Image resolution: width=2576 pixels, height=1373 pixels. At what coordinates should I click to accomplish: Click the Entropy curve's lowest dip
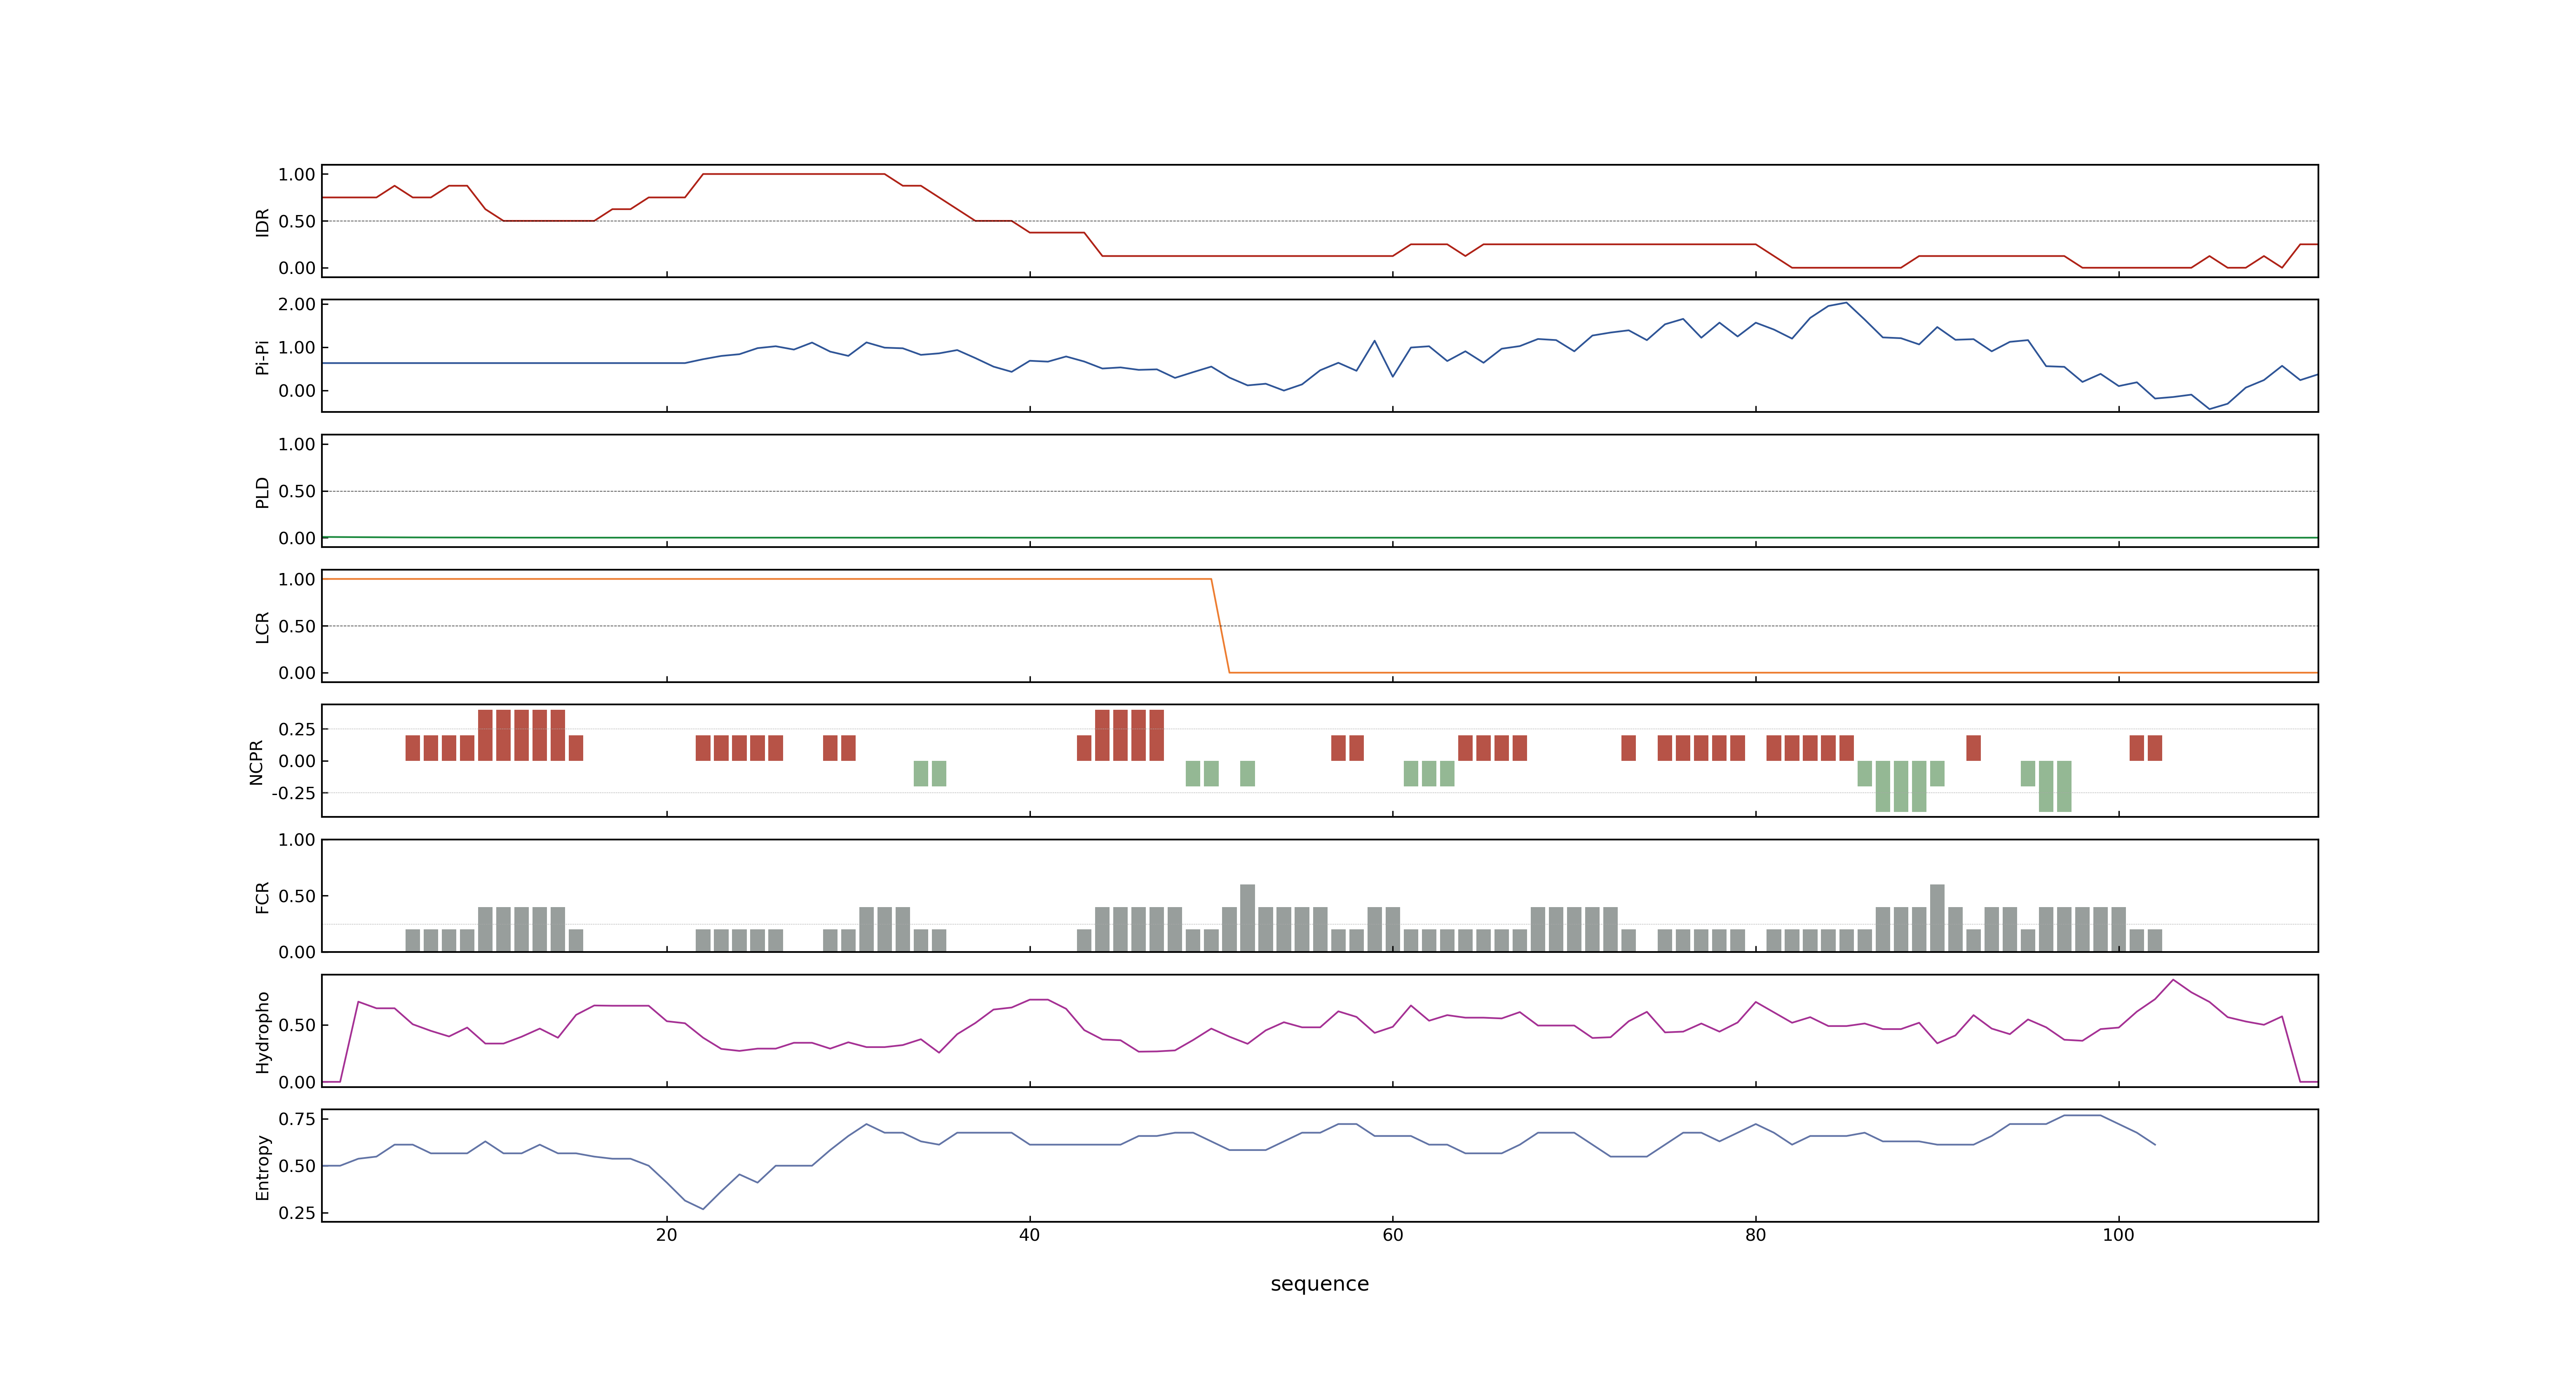click(x=703, y=1208)
